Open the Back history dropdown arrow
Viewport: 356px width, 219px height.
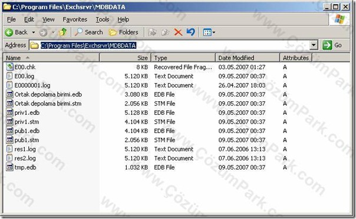click(34, 32)
